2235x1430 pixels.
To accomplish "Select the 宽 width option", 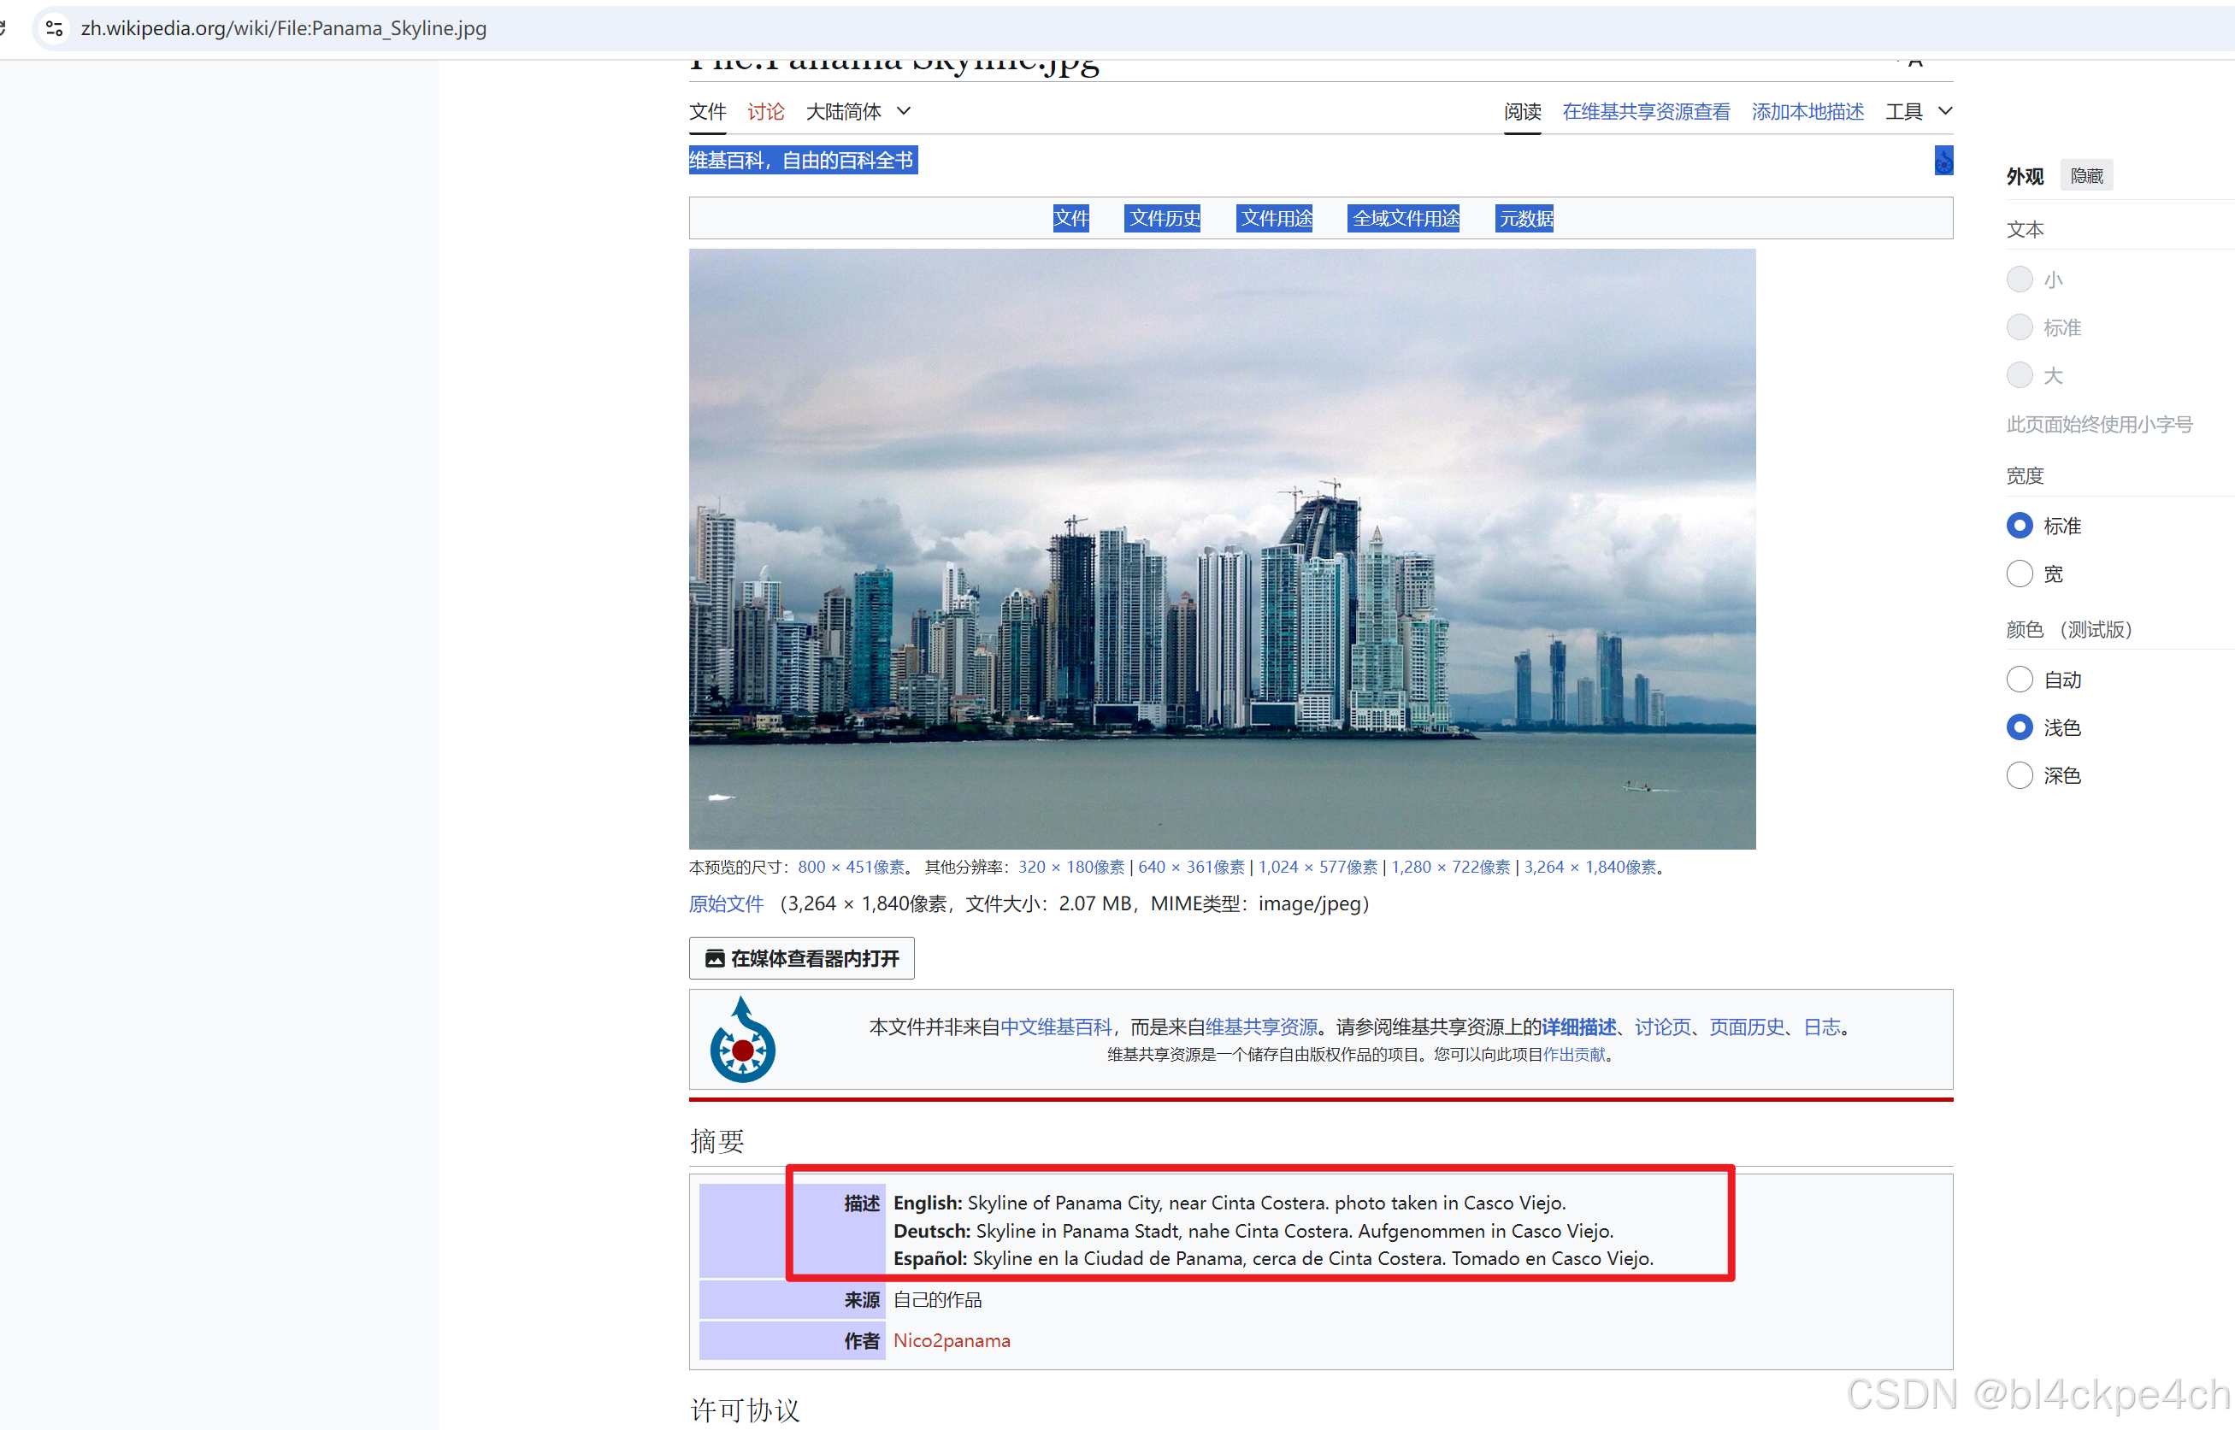I will tap(2019, 574).
